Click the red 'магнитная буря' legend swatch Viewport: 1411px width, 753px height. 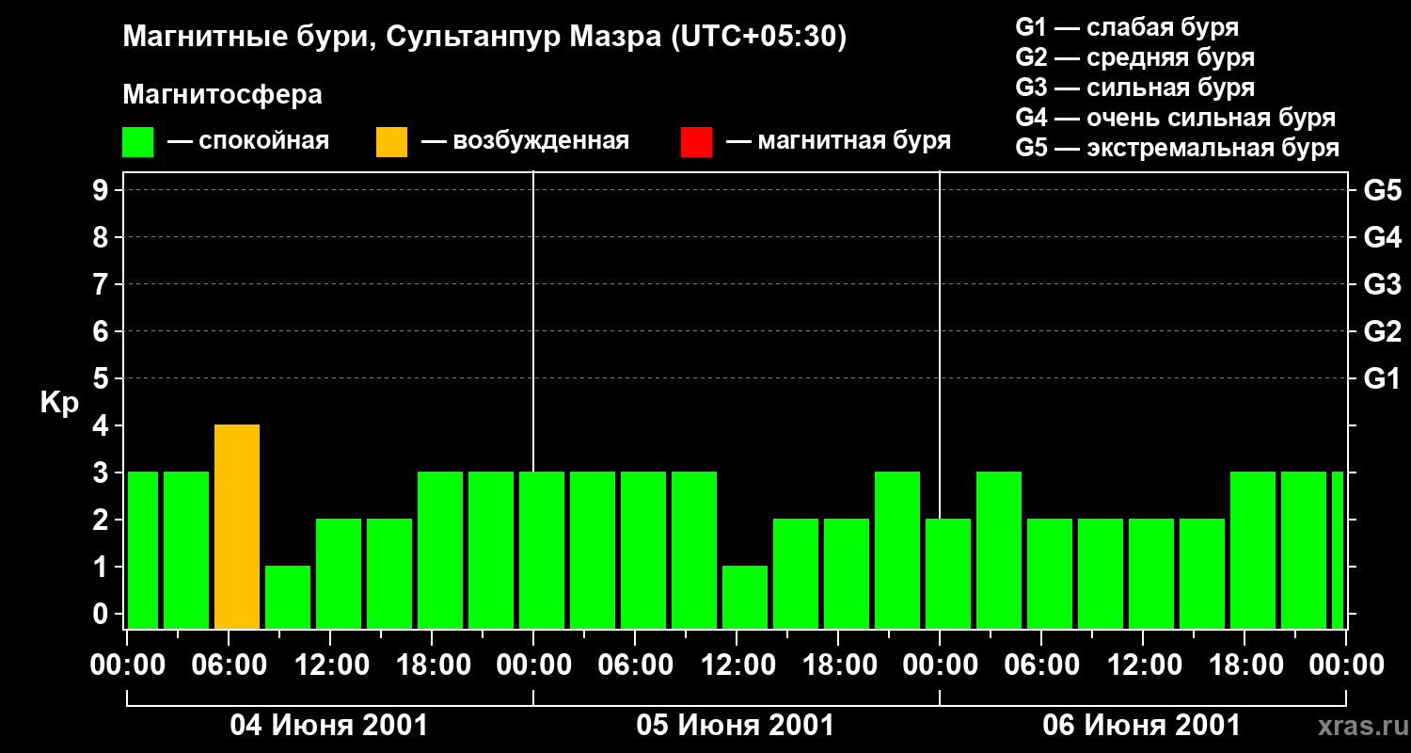(x=696, y=141)
